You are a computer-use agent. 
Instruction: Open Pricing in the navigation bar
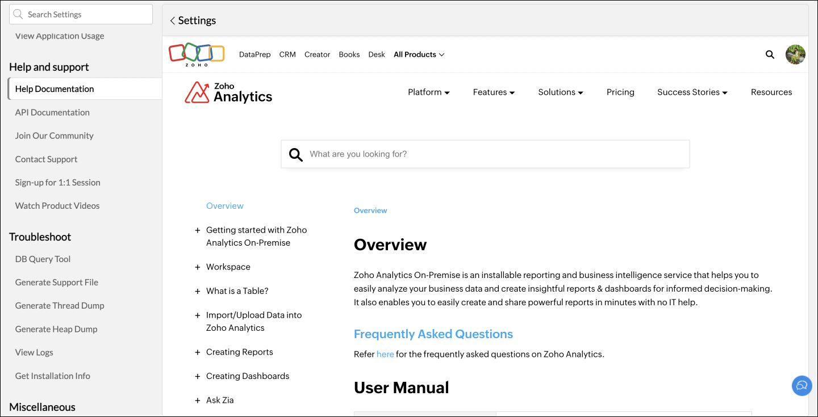(x=620, y=92)
